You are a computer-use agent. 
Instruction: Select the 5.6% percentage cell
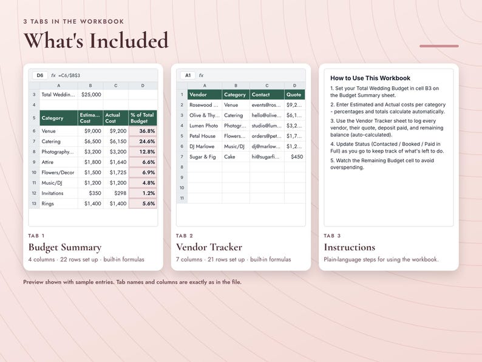point(143,203)
